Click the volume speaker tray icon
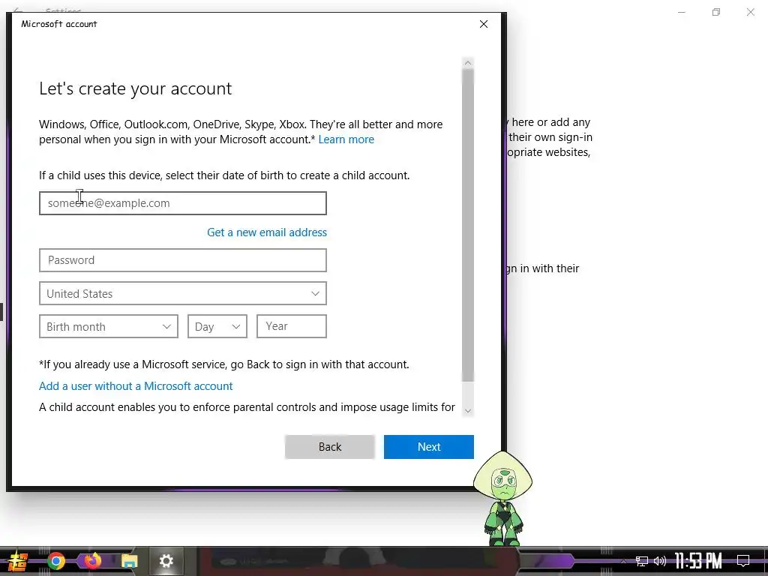Viewport: 768px width, 576px height. coord(660,561)
